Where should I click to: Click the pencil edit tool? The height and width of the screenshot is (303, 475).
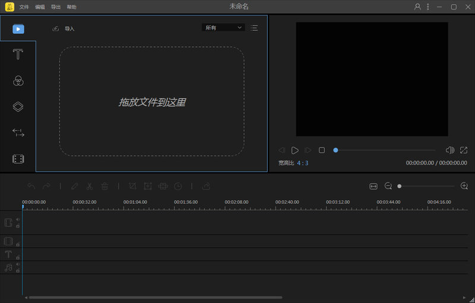tap(75, 186)
